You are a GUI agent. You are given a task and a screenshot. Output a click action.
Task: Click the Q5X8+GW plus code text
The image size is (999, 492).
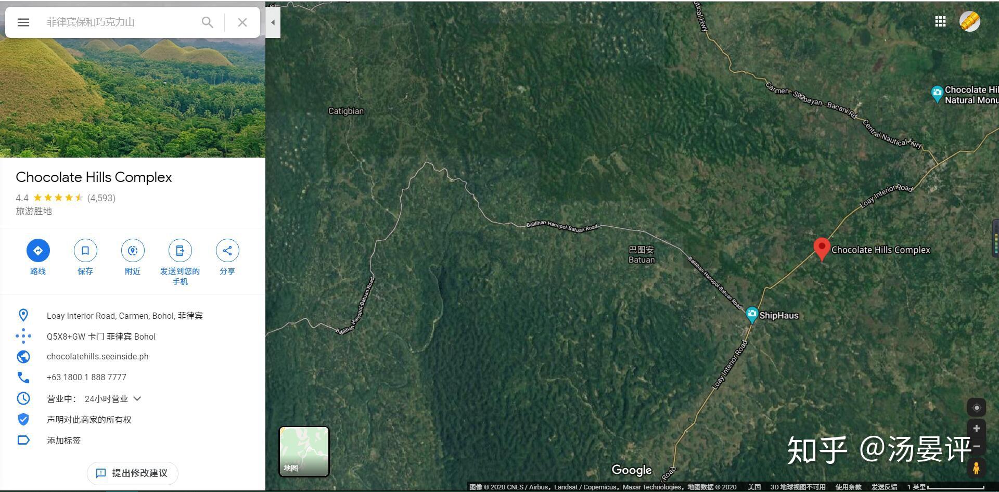tap(101, 336)
